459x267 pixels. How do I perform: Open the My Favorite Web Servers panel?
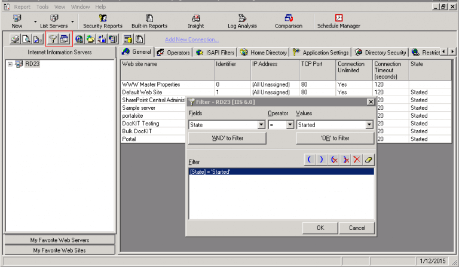[59, 240]
